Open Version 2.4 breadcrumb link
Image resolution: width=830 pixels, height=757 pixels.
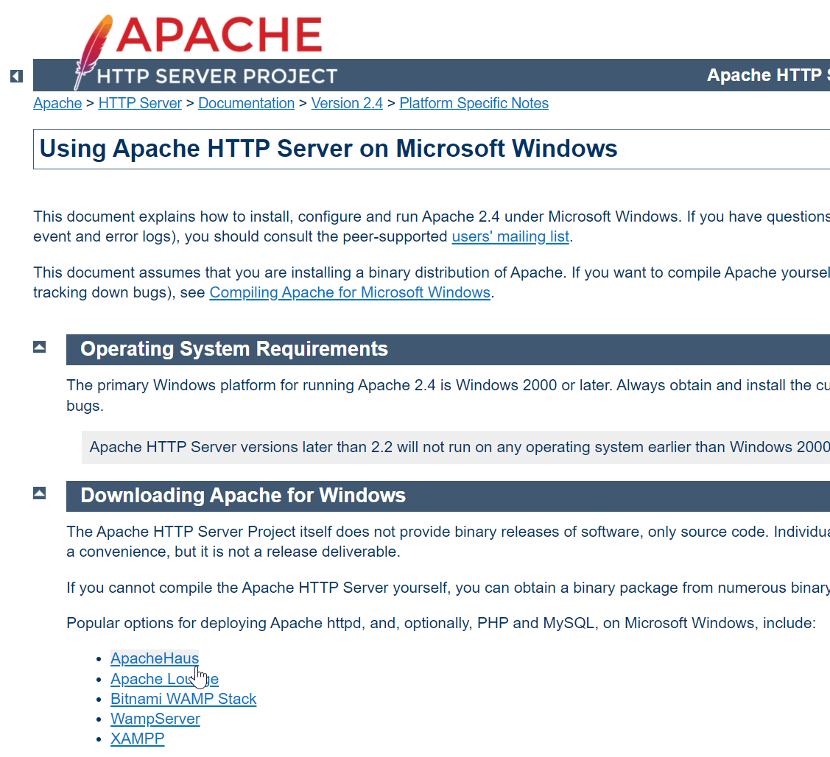click(347, 103)
